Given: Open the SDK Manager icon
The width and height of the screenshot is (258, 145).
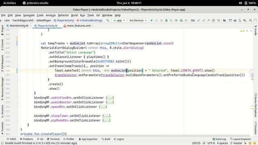Looking at the screenshot, I should (x=245, y=21).
